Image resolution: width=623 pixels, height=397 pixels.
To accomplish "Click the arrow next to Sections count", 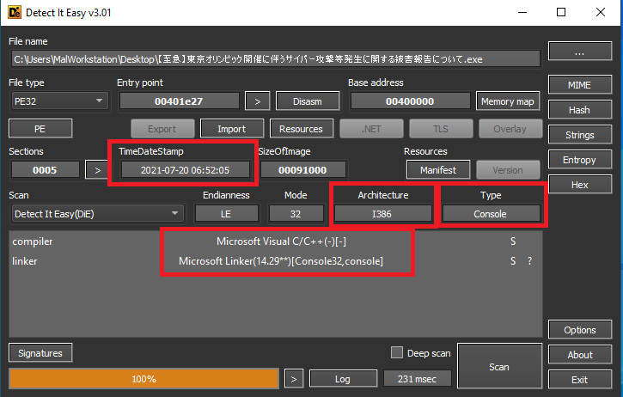I will click(97, 170).
